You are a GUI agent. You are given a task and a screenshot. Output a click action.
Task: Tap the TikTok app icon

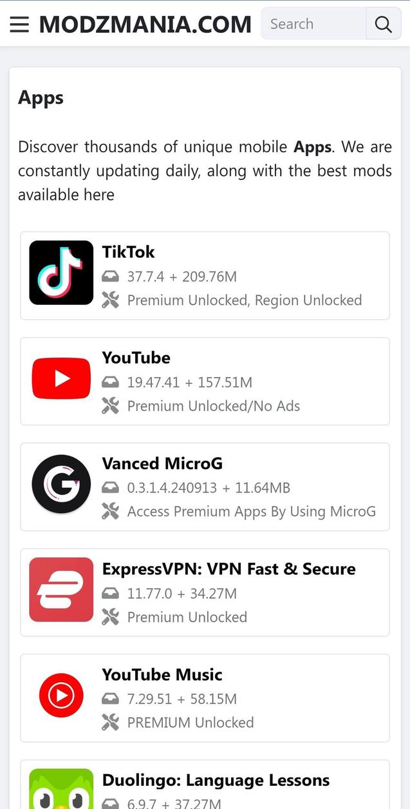click(x=61, y=273)
